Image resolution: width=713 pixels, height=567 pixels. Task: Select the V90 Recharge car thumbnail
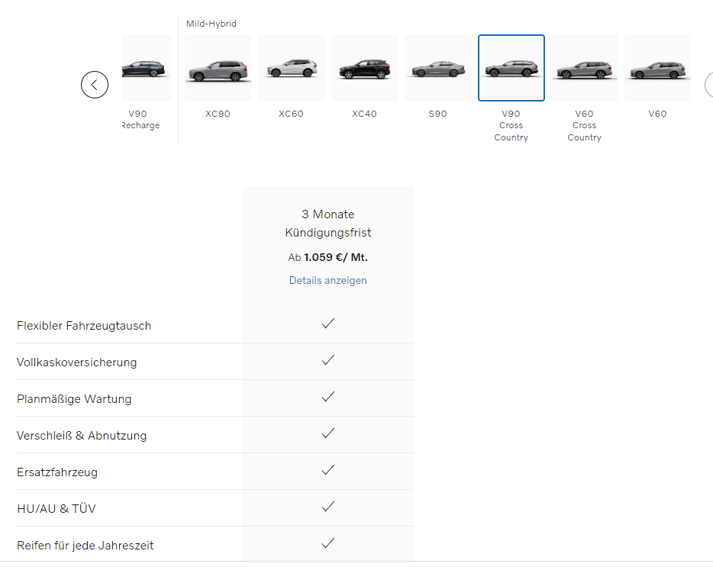147,69
